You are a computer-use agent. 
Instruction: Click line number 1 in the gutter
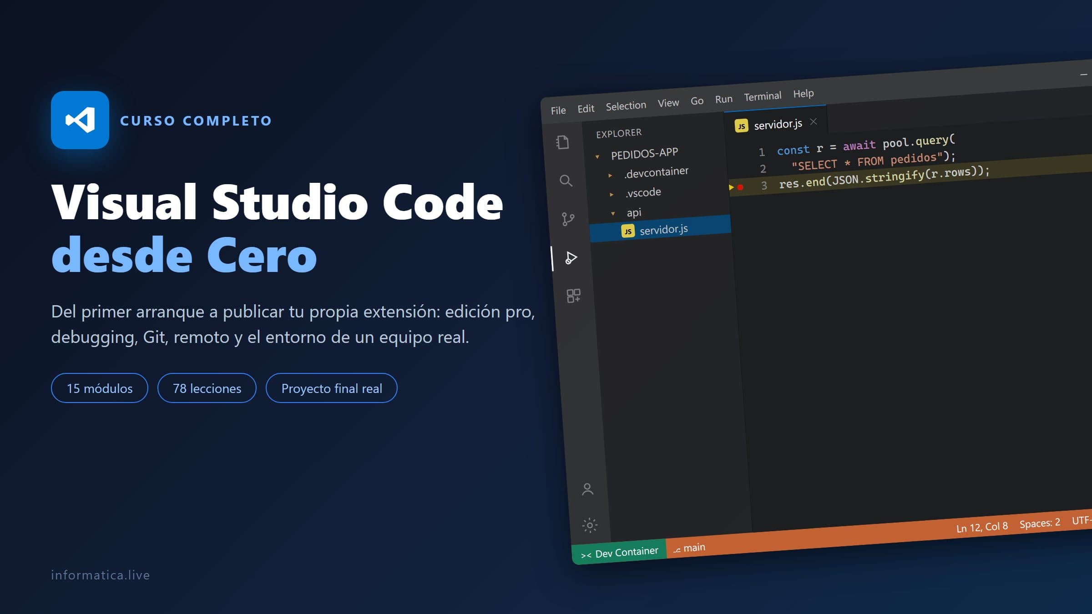(x=762, y=152)
